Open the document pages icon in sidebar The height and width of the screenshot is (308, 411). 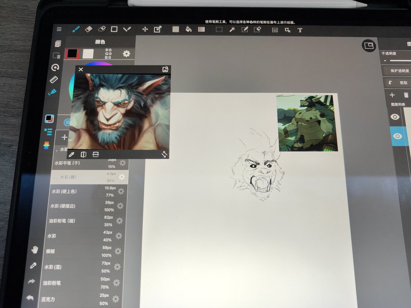coord(58,43)
